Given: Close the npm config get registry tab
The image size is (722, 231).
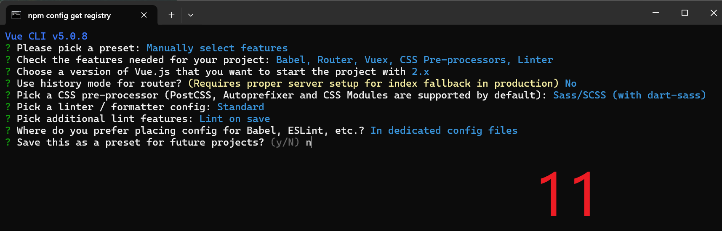Looking at the screenshot, I should (144, 15).
